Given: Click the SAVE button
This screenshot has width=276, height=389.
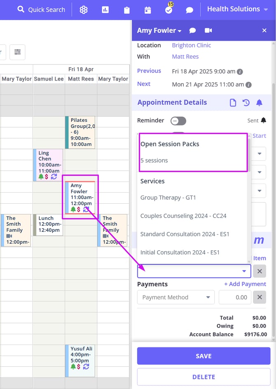Looking at the screenshot, I should tap(203, 356).
